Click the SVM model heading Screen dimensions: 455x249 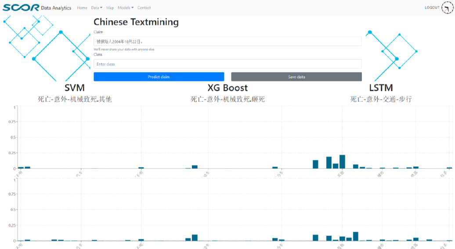[74, 88]
